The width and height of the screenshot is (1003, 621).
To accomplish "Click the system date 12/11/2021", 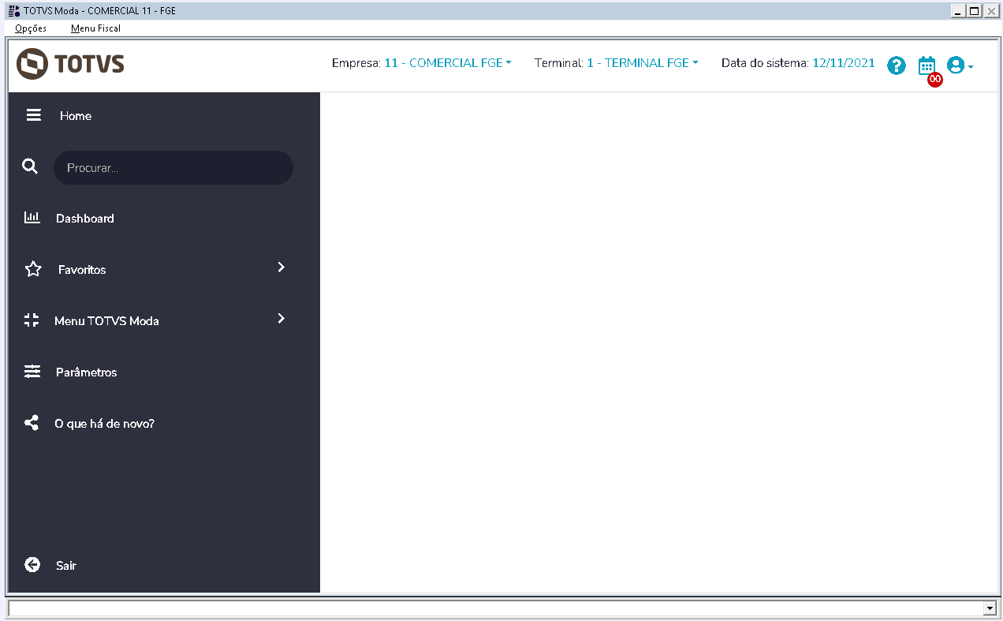I will 844,63.
